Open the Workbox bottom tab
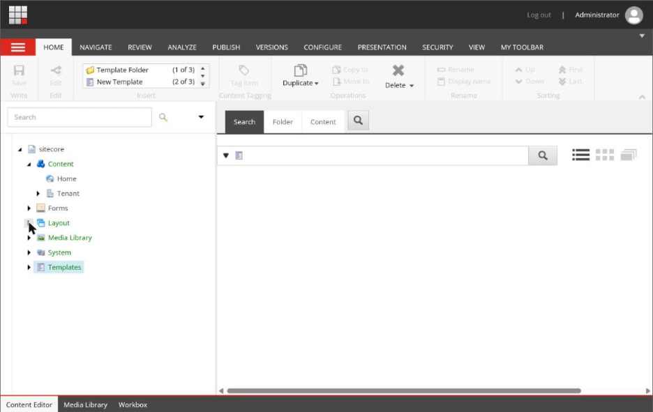This screenshot has height=412, width=653. 133,404
